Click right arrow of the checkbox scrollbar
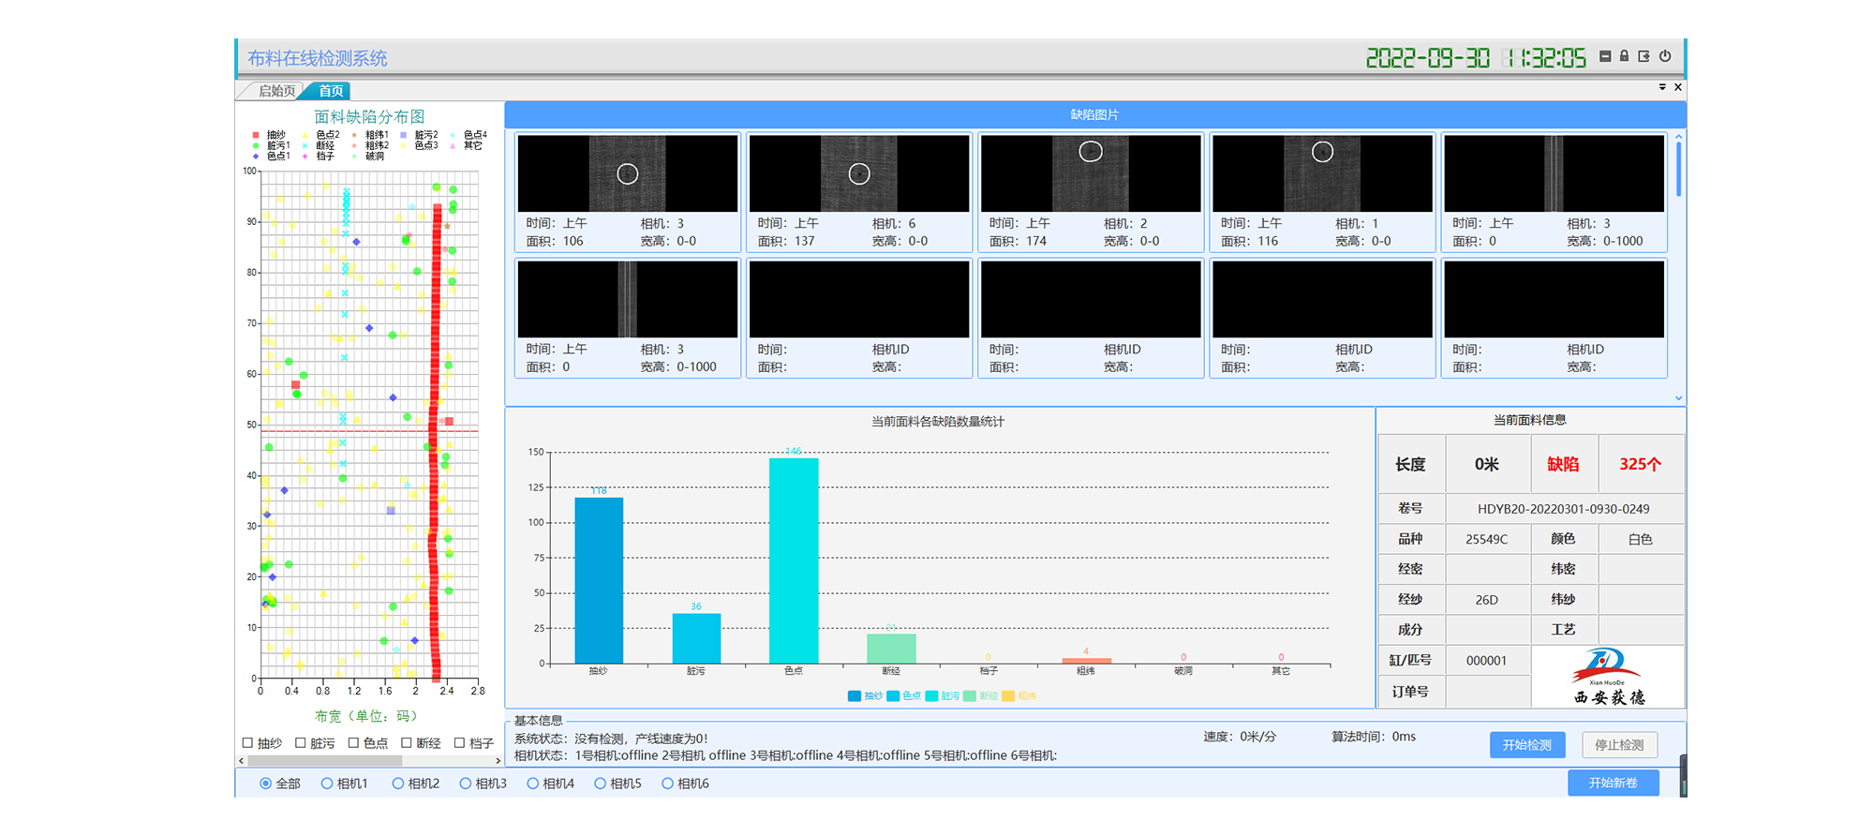Screen dimensions: 1874x836 [x=498, y=761]
